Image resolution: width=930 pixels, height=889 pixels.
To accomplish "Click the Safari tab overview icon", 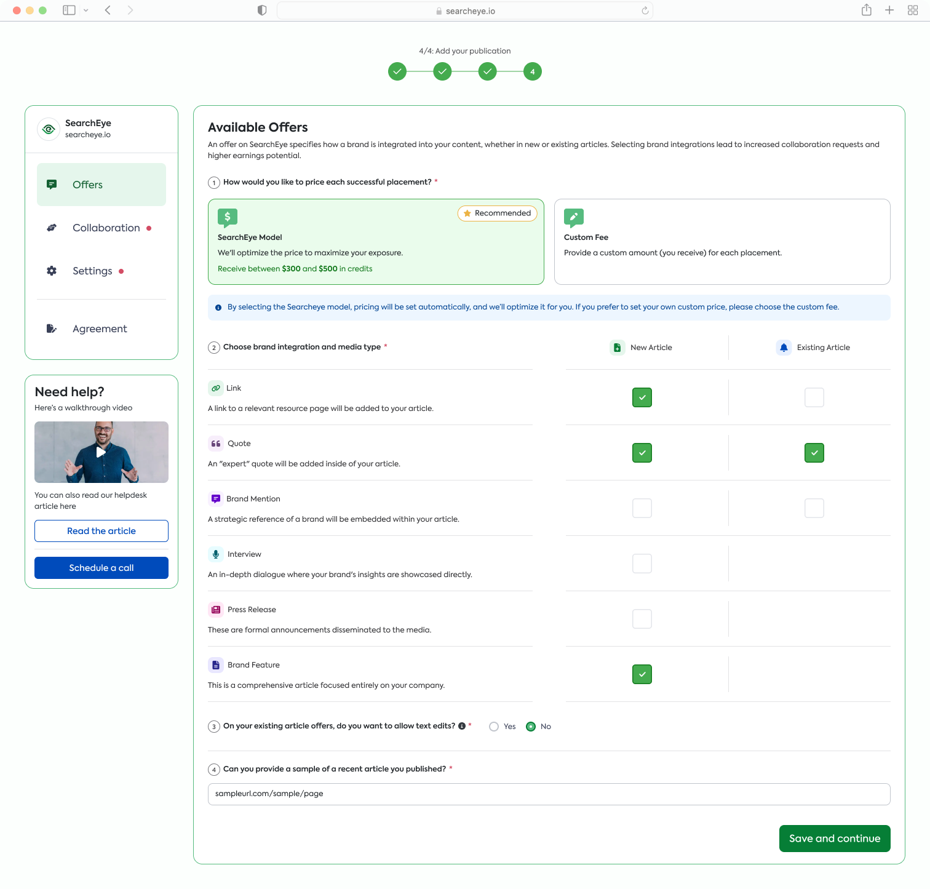I will point(913,10).
